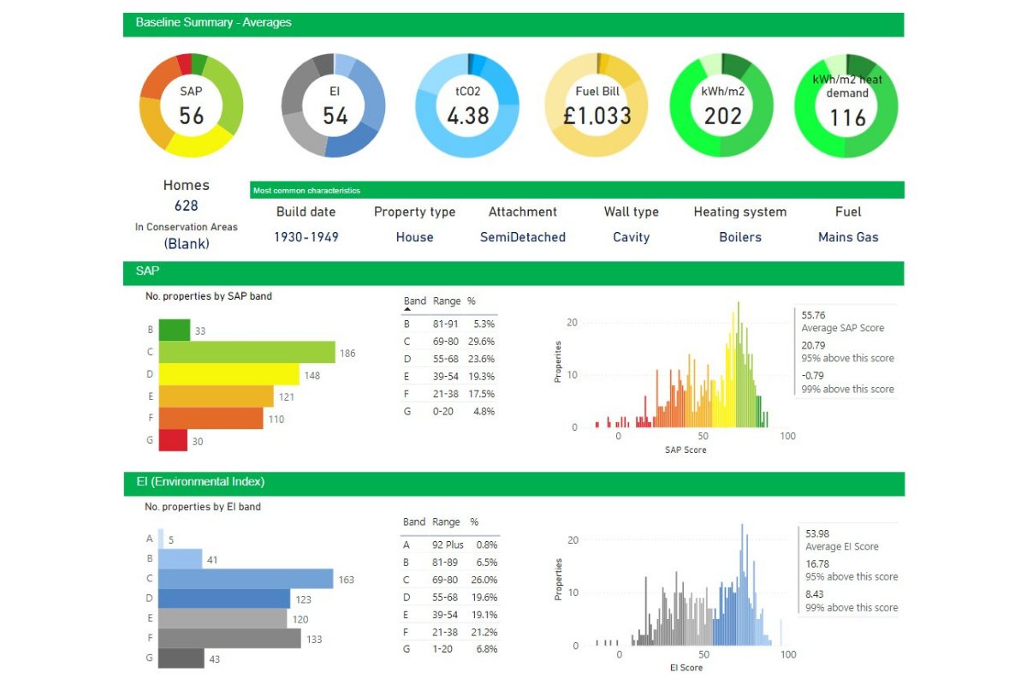
Task: Click the Homes count card showing 628
Action: (186, 205)
